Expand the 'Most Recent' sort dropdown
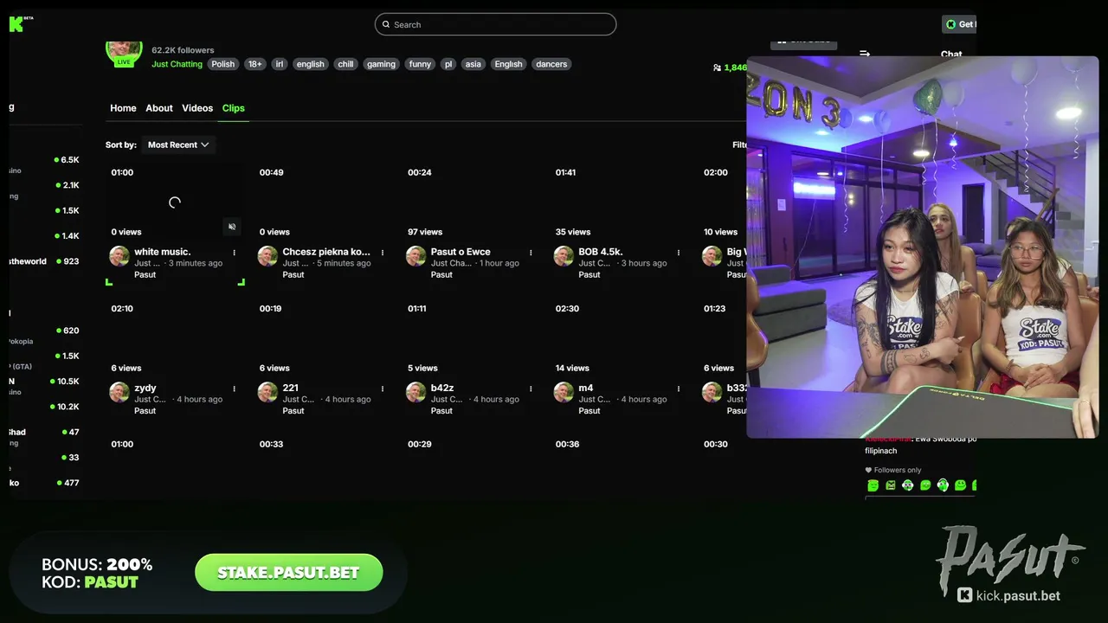This screenshot has width=1108, height=623. [x=178, y=145]
